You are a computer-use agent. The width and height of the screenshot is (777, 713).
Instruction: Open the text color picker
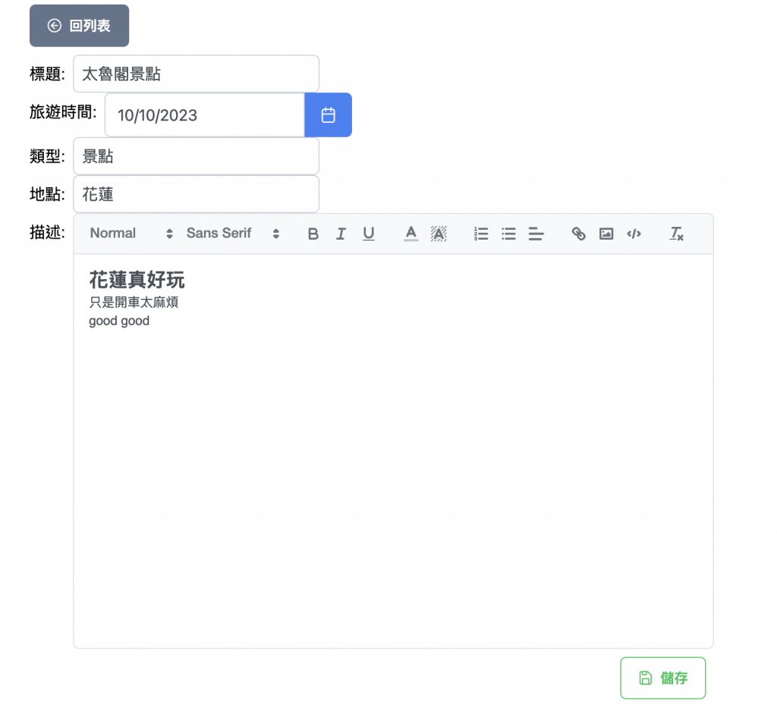411,234
